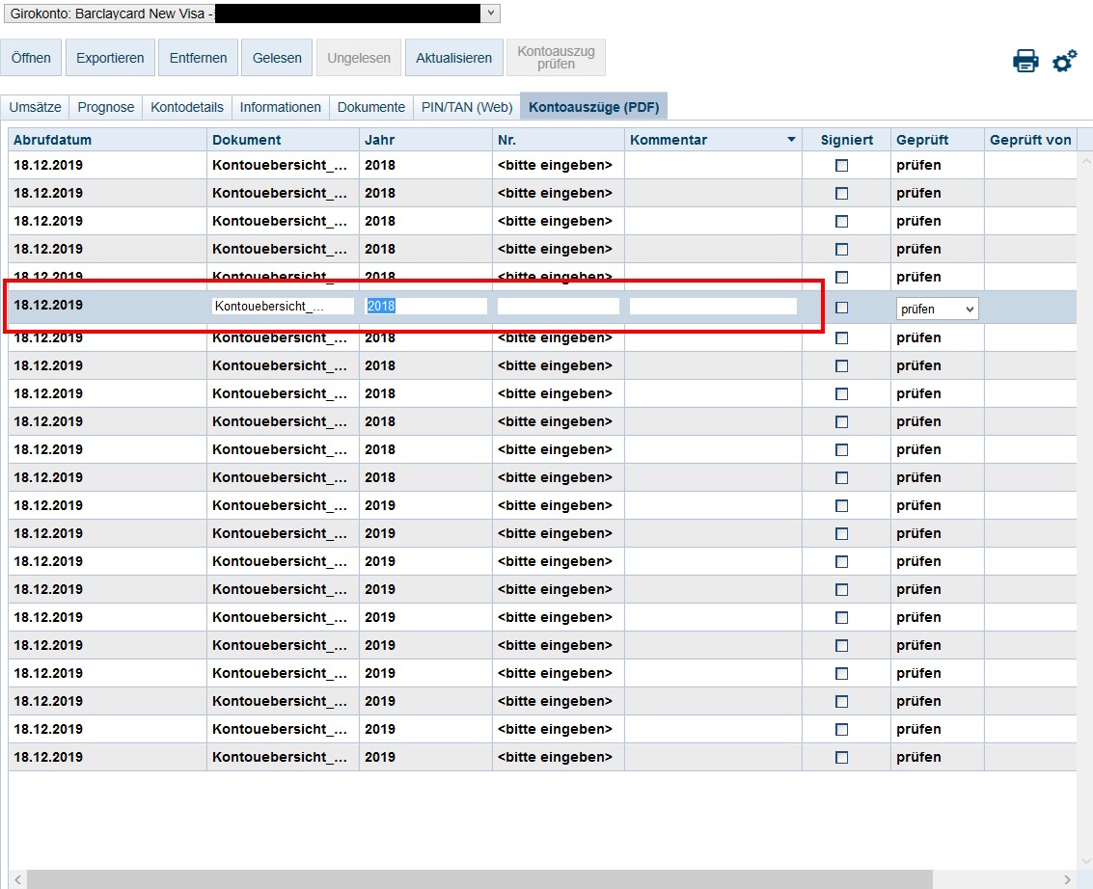Select the PIN/TAN (Web) tab

pos(467,107)
